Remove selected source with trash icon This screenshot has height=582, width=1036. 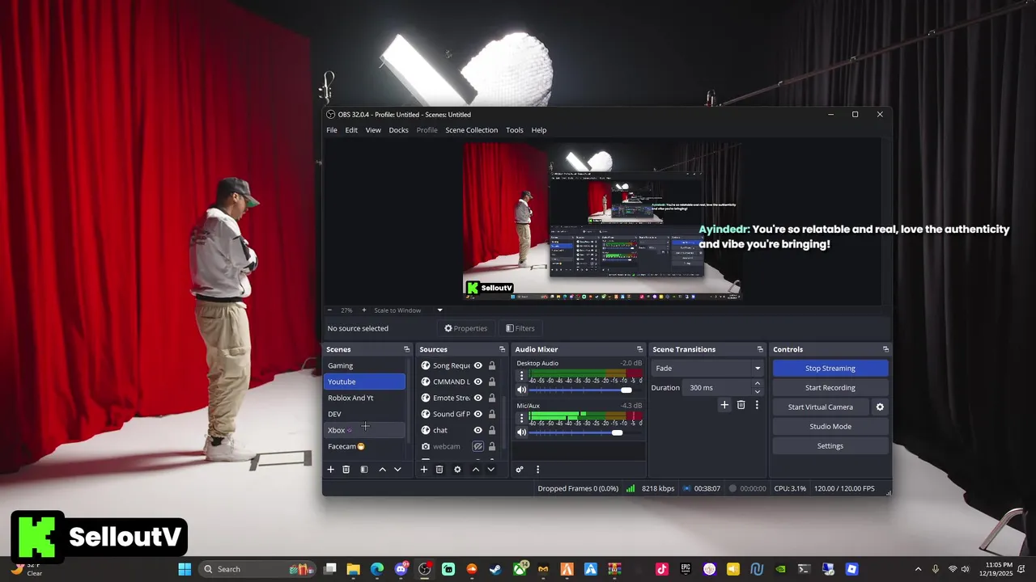click(439, 470)
